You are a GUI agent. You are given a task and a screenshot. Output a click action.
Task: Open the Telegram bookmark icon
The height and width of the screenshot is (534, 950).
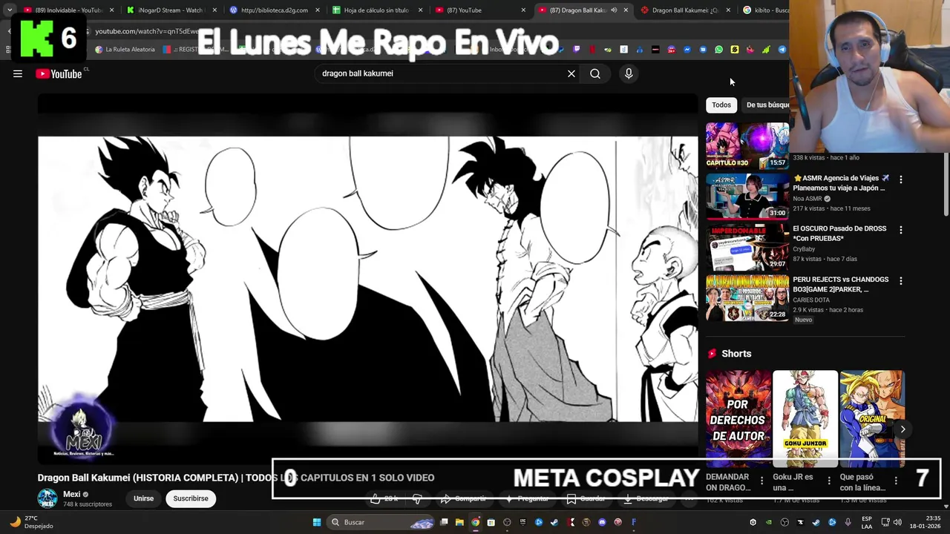tap(782, 50)
